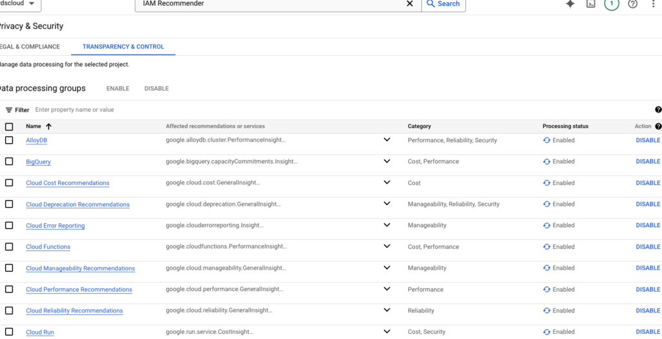
Task: Open the project selector dropdown
Action: [x=19, y=3]
